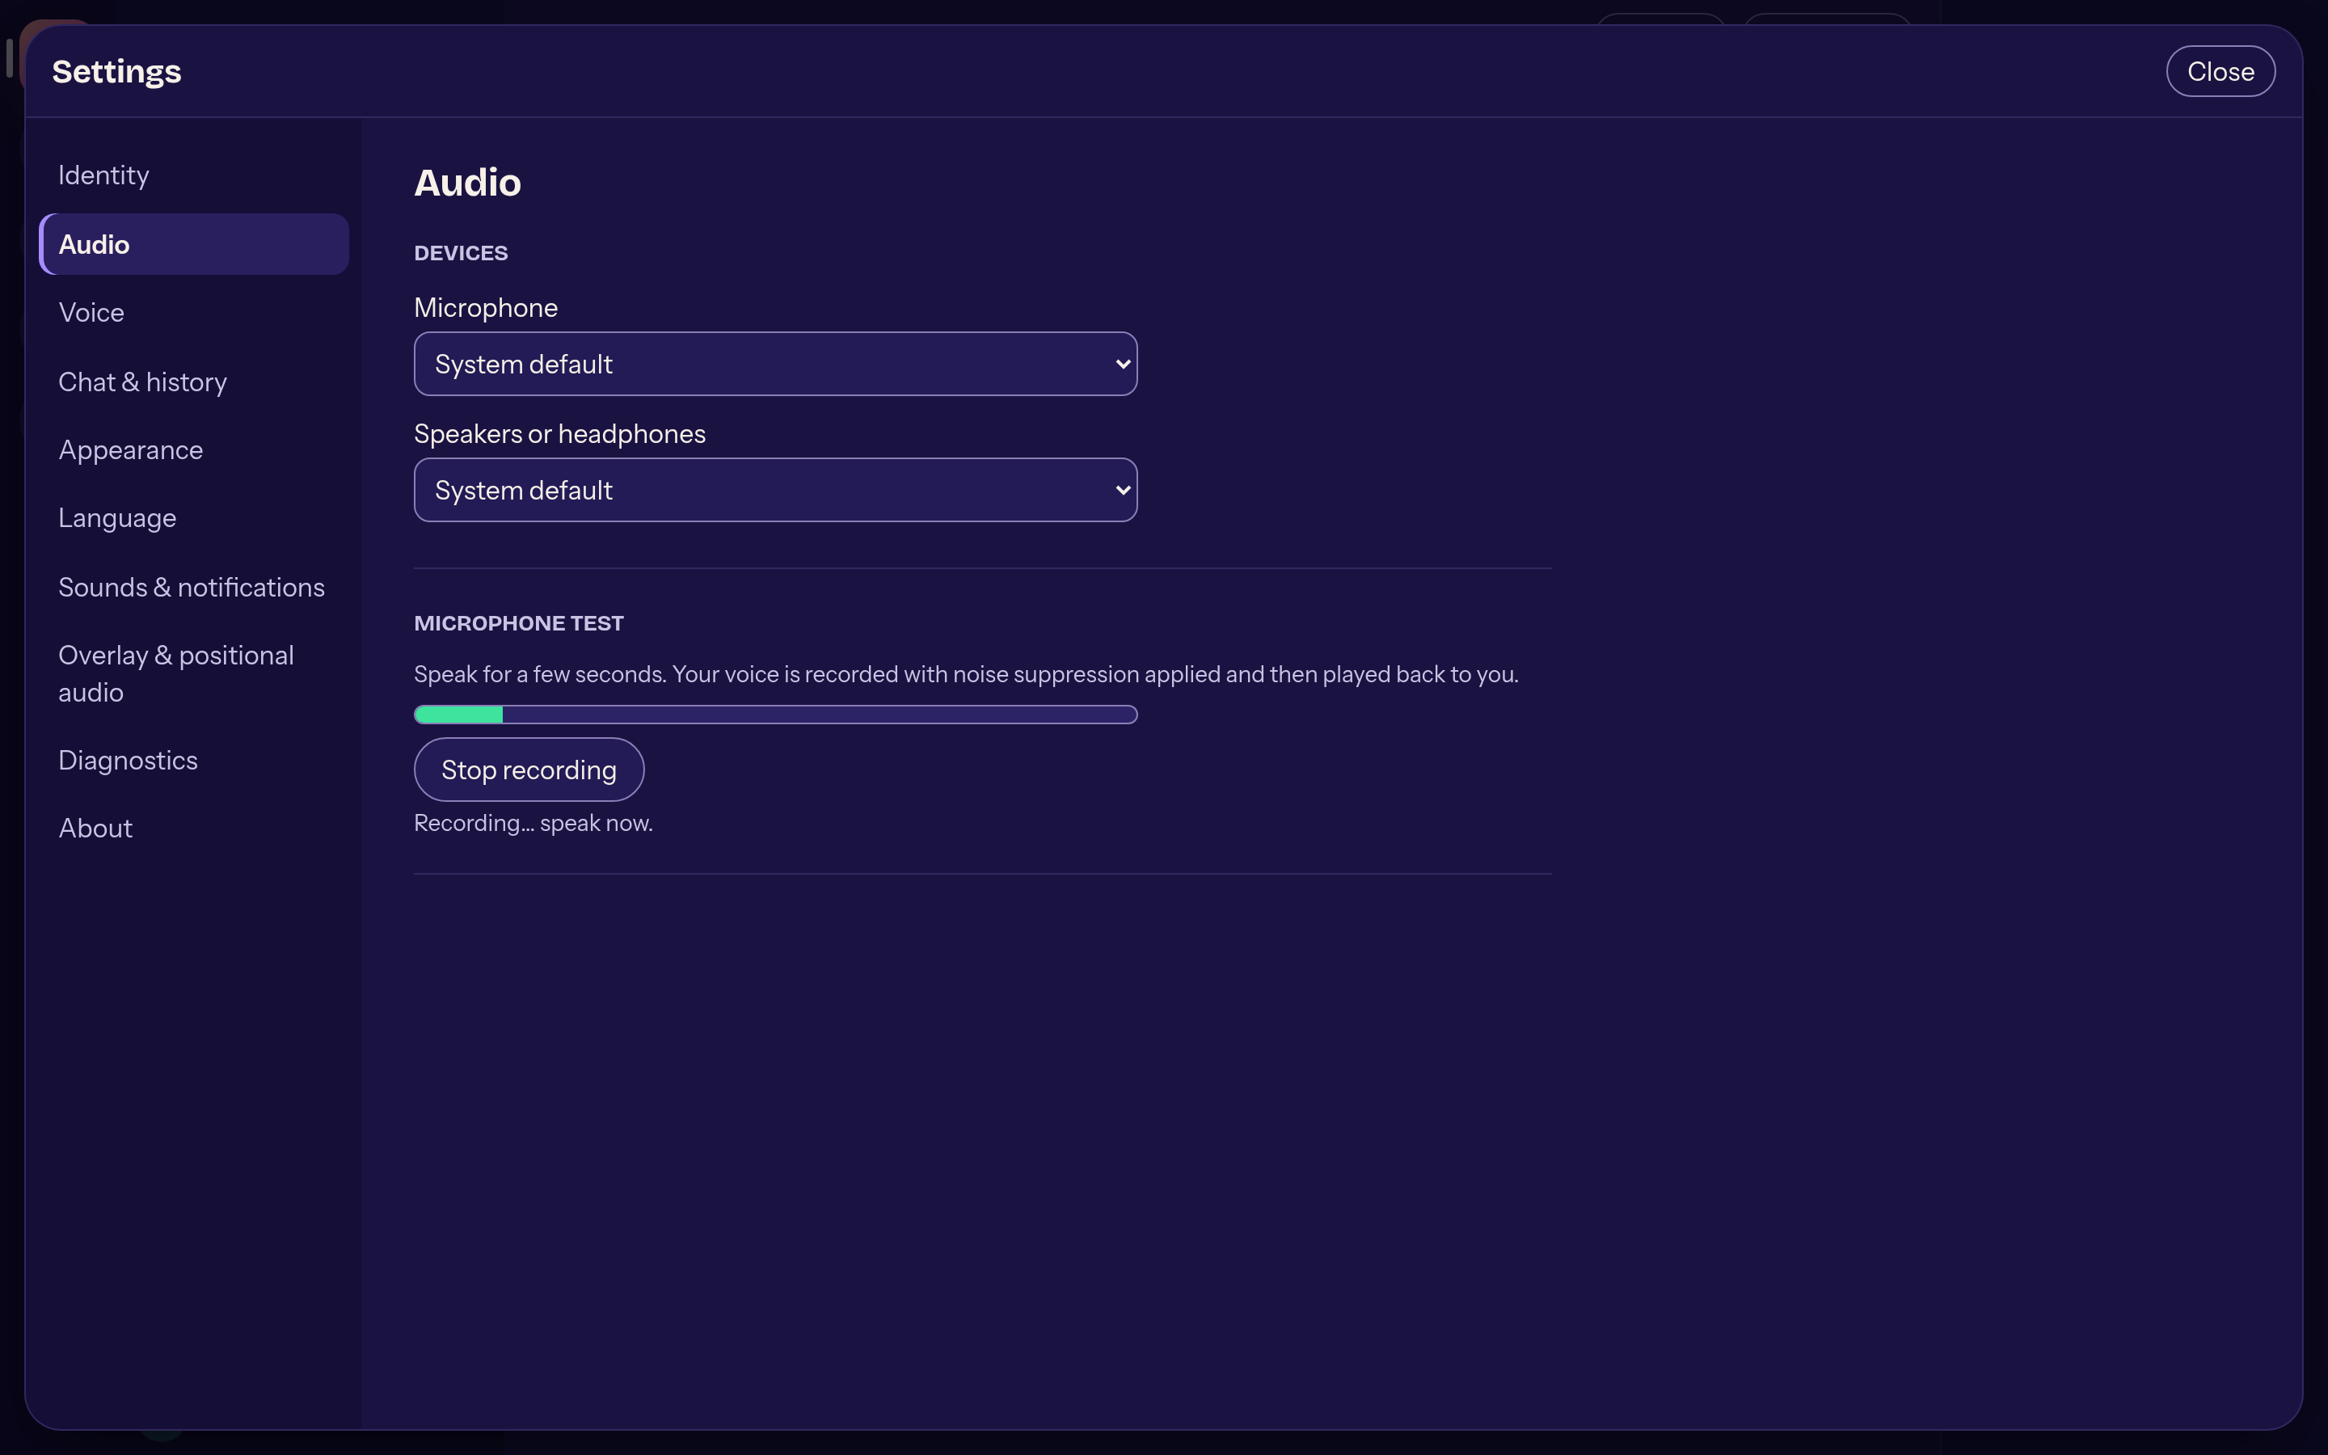Open the Diagnostics section
Image resolution: width=2328 pixels, height=1455 pixels.
tap(193, 760)
